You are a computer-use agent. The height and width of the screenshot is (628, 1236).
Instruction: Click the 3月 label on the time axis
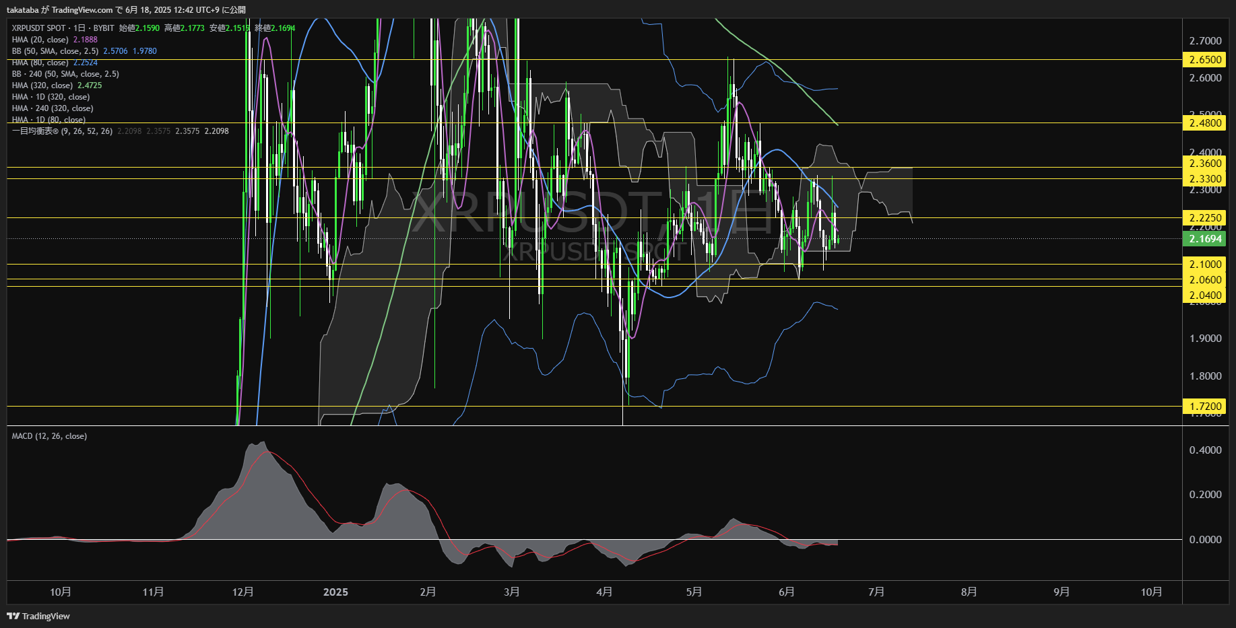tap(512, 592)
